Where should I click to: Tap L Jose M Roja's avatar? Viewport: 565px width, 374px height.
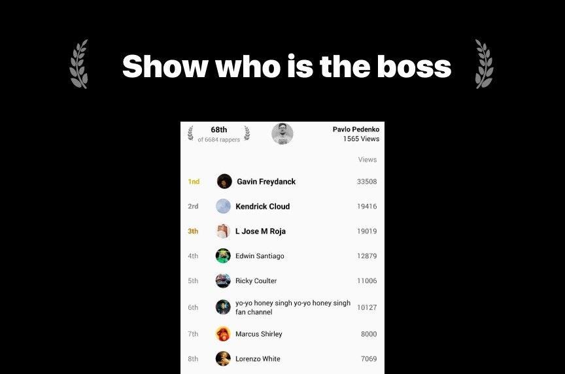click(x=223, y=231)
